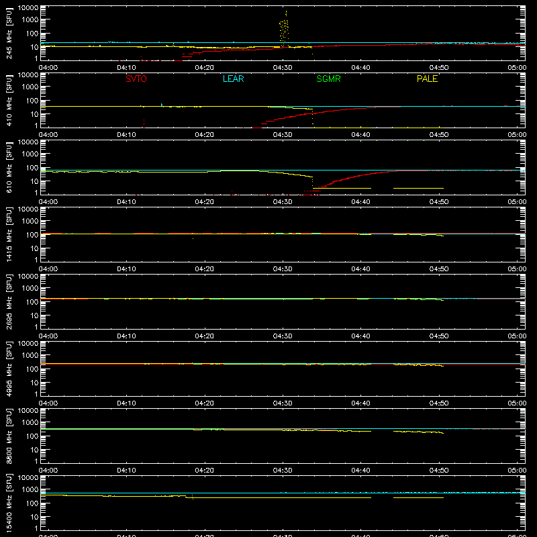Viewport: 537px width, 537px height.
Task: Click the 04:40 tick label under 4995 MHz panel
Action: (360, 403)
